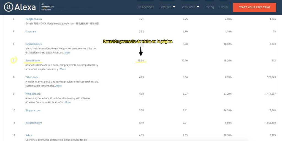Select Cubadebate.cu linking sites 3,260
Image resolution: width=282 pixels, height=141 pixels.
coord(273,44)
